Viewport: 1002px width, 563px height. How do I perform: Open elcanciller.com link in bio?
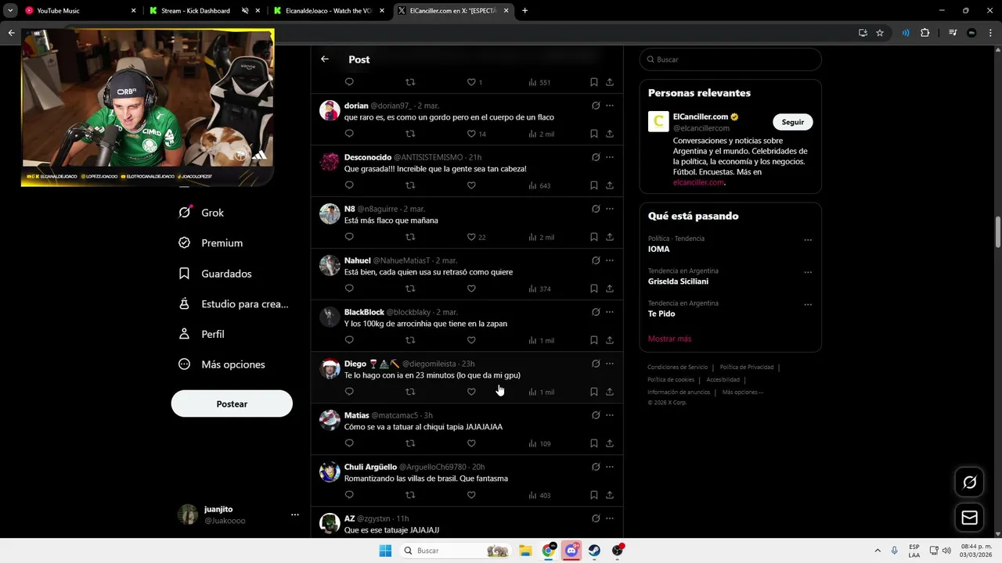coord(698,182)
